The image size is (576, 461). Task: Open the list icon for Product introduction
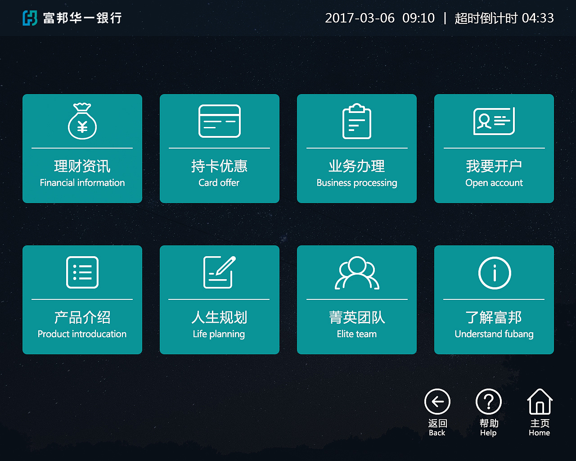pos(82,272)
